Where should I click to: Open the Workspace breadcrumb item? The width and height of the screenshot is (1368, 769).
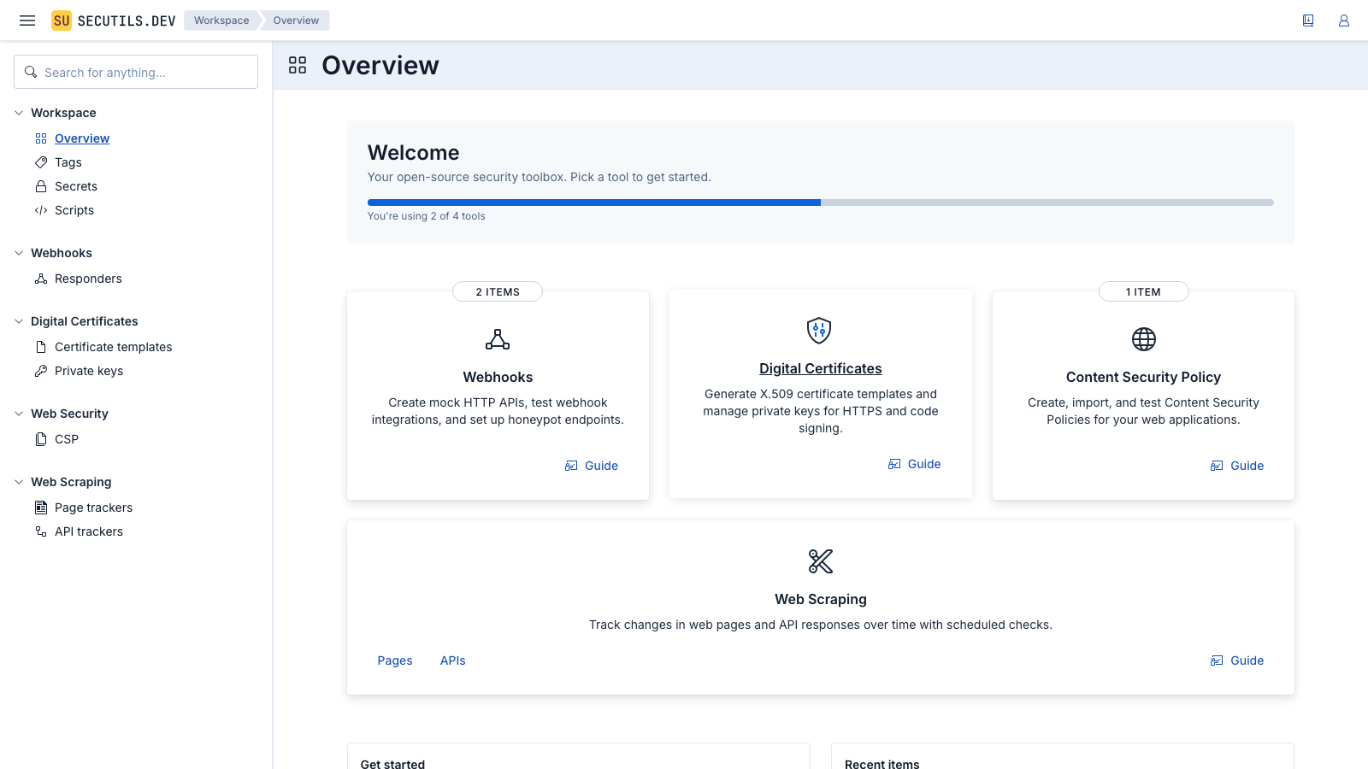pos(221,20)
